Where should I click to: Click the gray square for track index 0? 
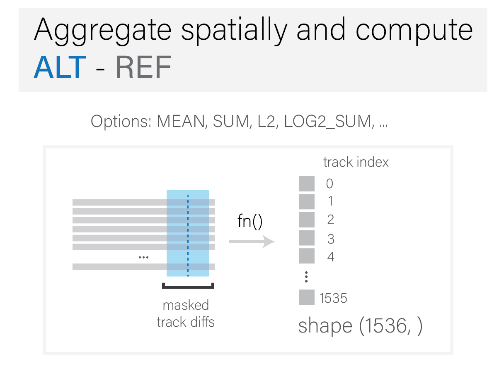tap(307, 184)
